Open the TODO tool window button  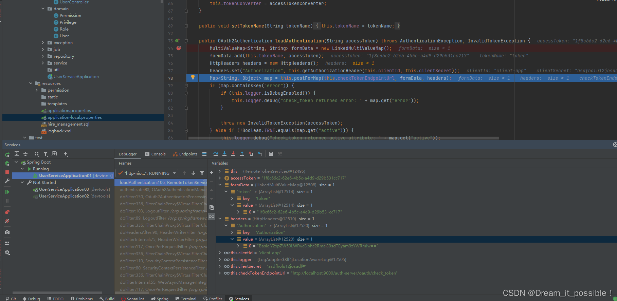pyautogui.click(x=55, y=299)
